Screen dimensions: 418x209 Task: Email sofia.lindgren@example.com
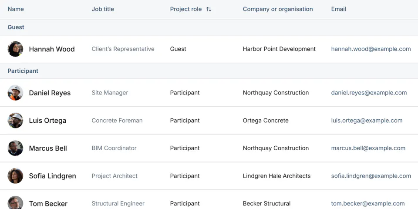click(x=371, y=176)
